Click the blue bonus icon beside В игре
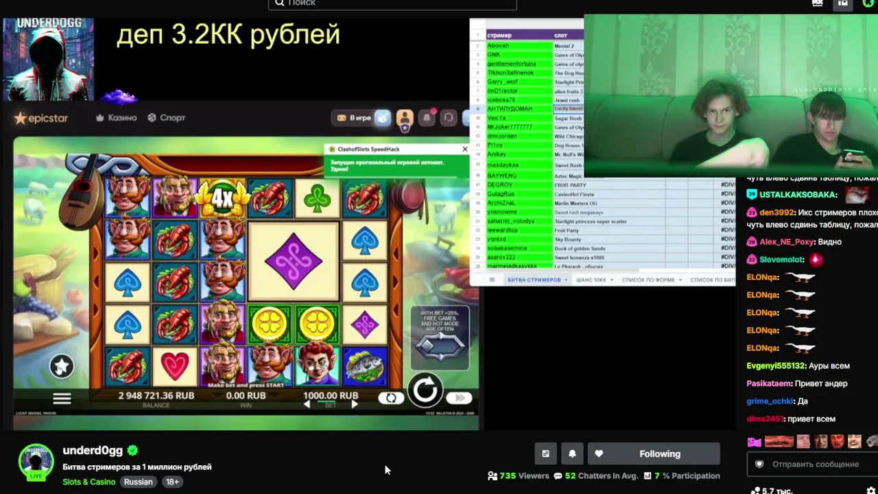The height and width of the screenshot is (494, 878). point(383,117)
